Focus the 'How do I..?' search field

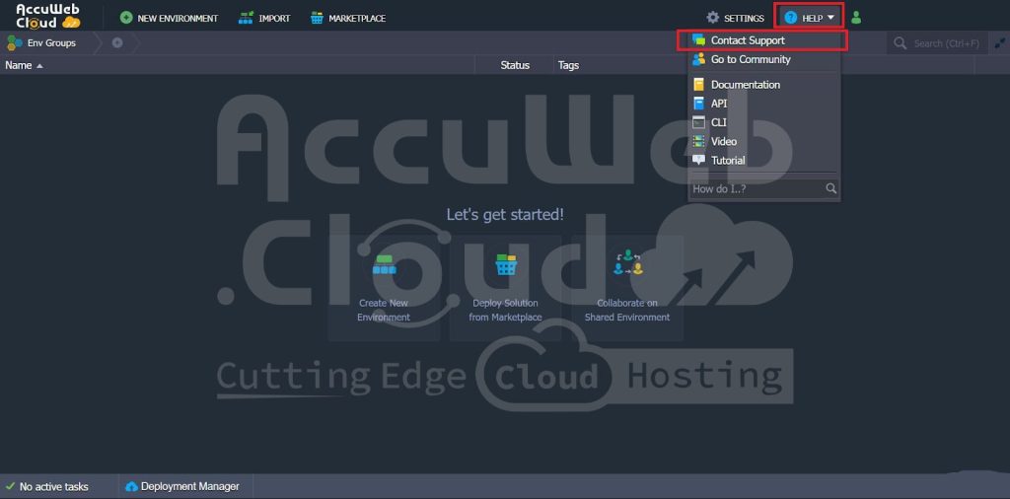tap(756, 188)
